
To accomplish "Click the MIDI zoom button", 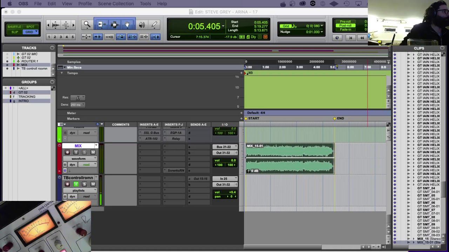I will (66, 24).
